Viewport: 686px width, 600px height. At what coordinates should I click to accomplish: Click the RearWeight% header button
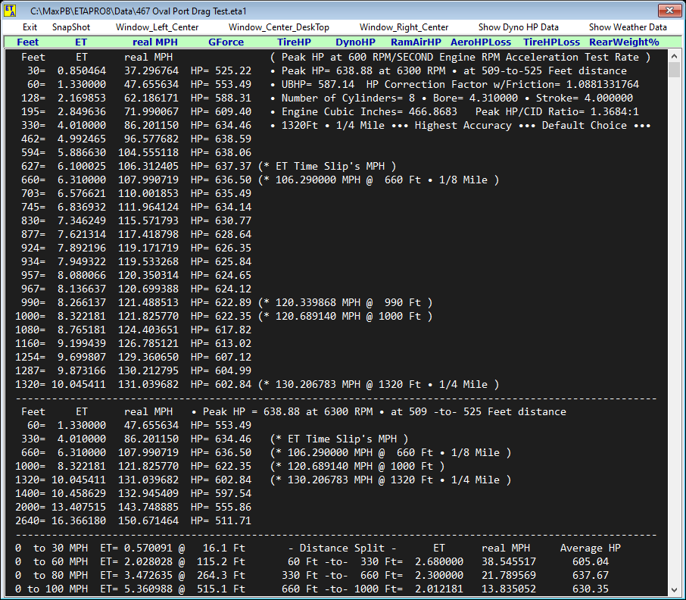624,42
